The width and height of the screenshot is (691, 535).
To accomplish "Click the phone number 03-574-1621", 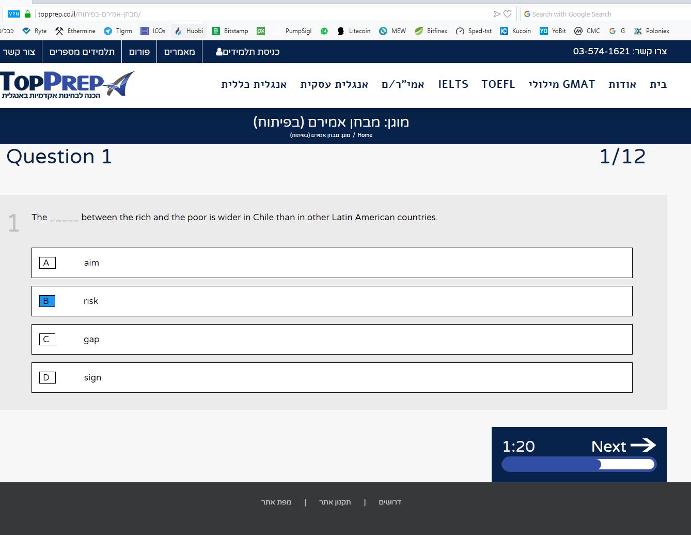I will click(x=601, y=51).
